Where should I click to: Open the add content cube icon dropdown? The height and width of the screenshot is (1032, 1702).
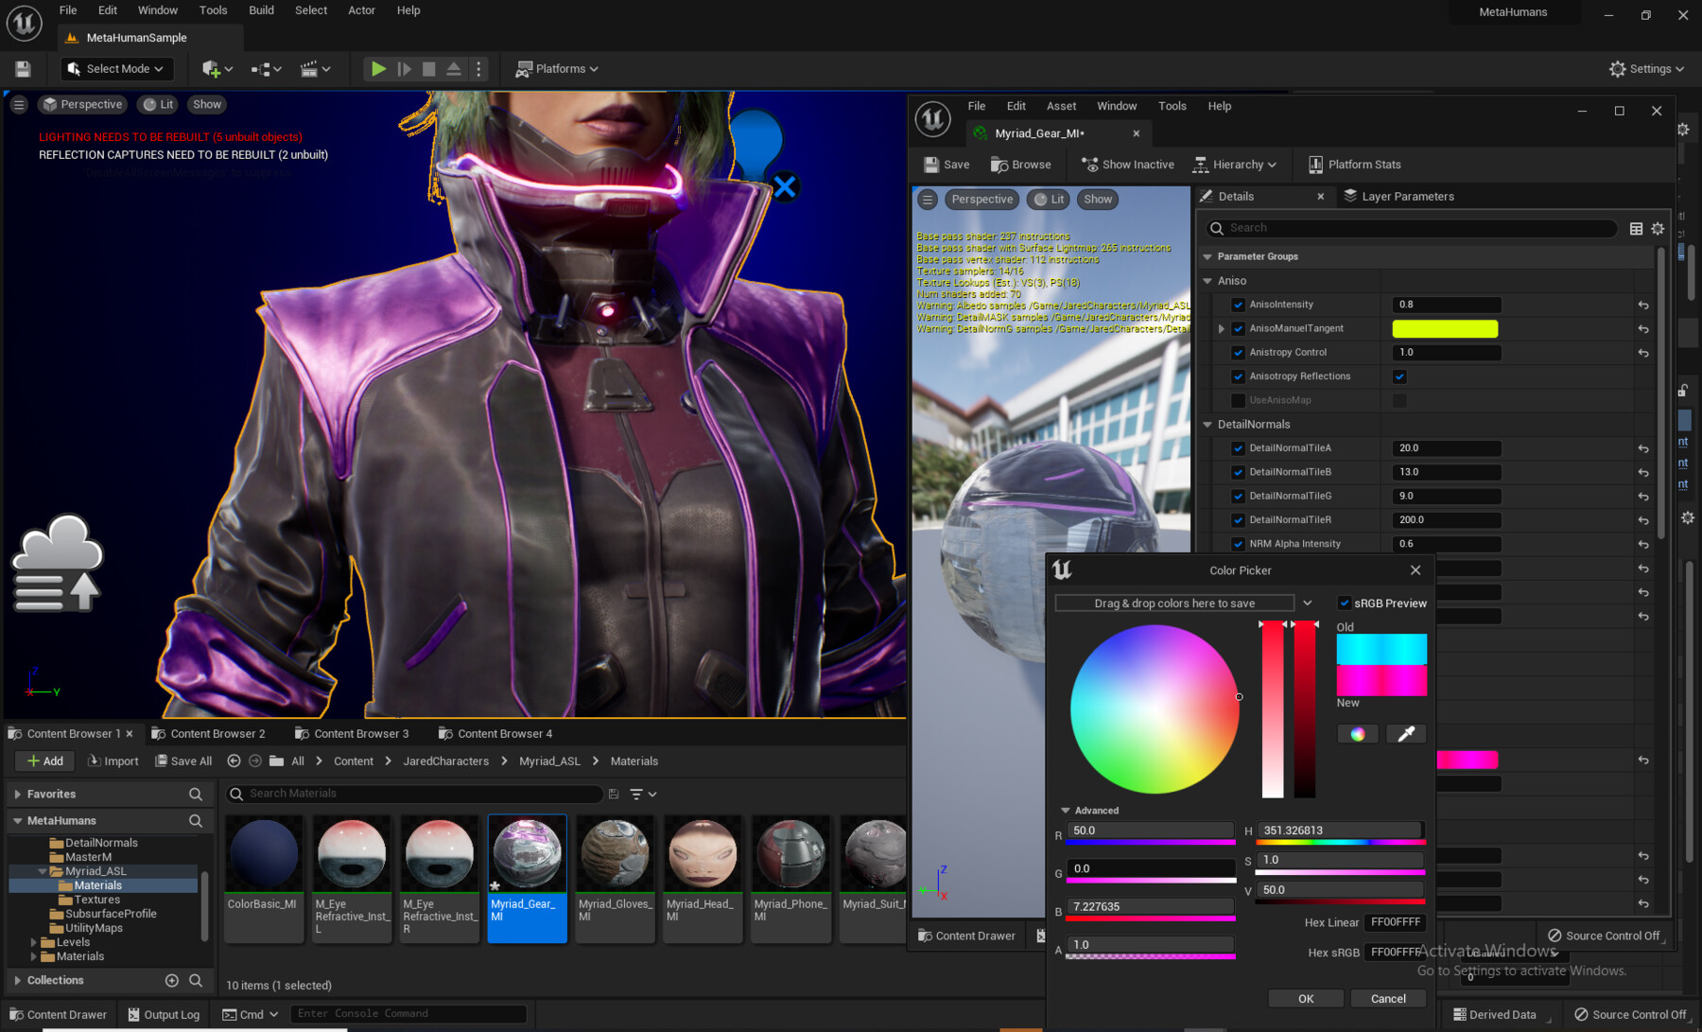217,69
